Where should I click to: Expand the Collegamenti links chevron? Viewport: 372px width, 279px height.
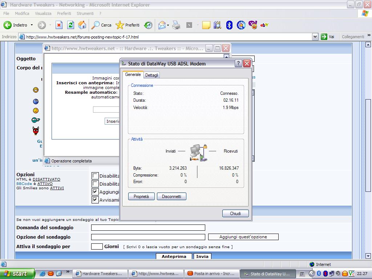(x=369, y=35)
